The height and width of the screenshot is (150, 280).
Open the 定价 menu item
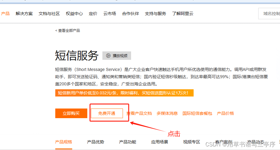(93, 14)
